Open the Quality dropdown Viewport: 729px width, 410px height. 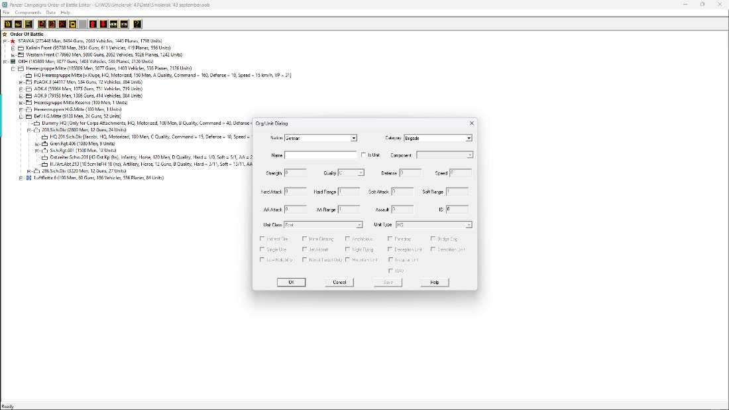(351, 172)
